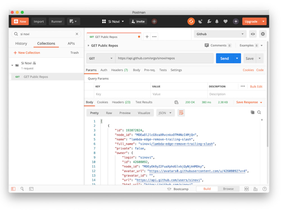Send the request
Image resolution: width=281 pixels, height=211 pixels.
pos(225,58)
